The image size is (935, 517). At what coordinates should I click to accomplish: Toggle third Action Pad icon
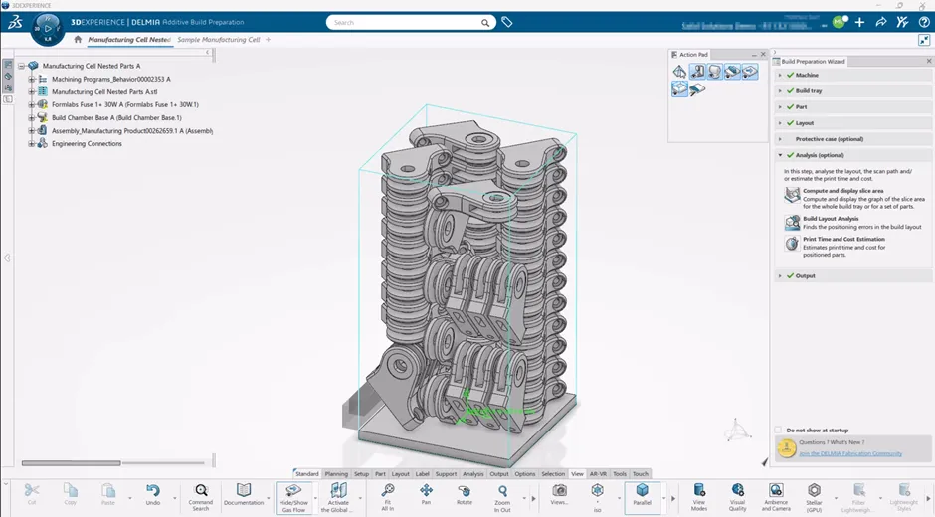pos(714,72)
